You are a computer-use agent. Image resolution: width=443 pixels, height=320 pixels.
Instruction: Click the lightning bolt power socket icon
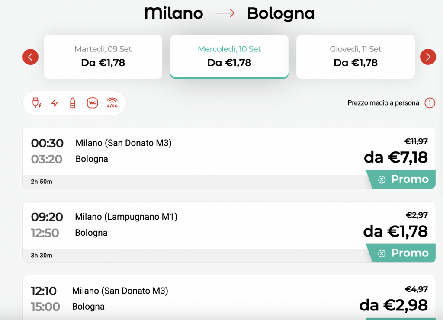pos(55,103)
